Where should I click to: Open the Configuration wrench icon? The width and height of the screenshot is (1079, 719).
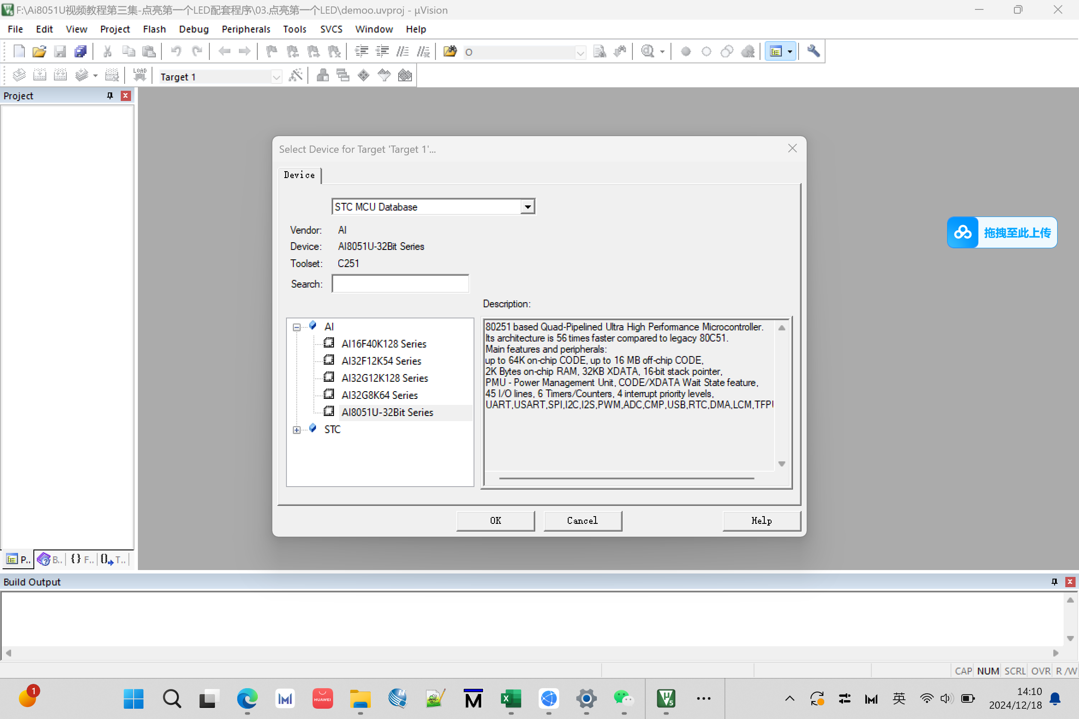(813, 51)
